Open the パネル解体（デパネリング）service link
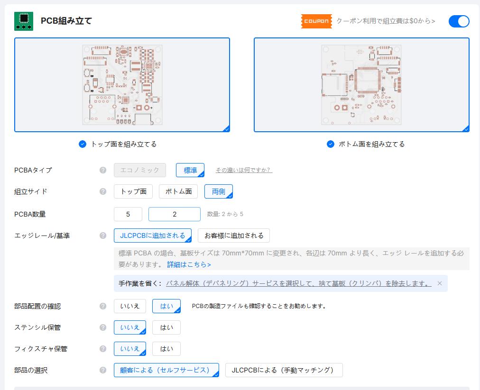Screen dimensions: 480x390 click(x=299, y=283)
